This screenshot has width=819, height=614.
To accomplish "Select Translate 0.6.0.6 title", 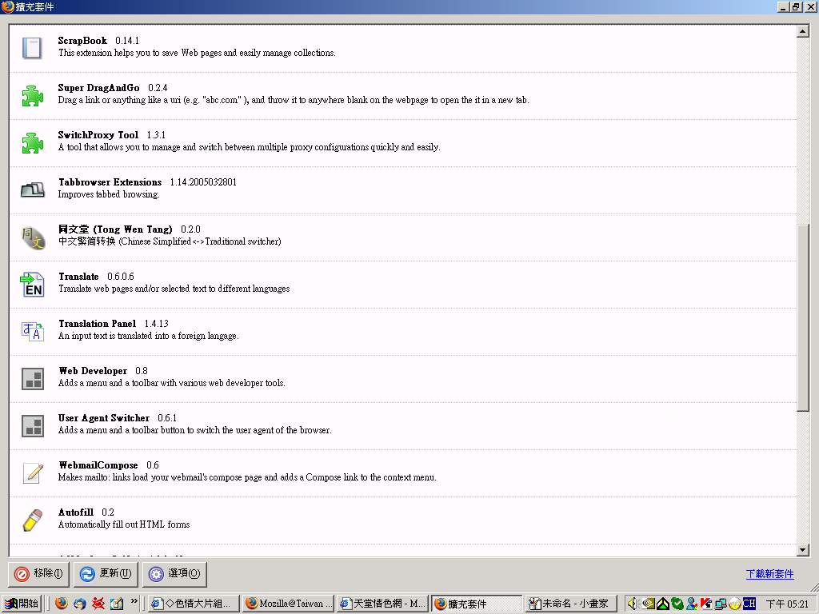I will (96, 276).
